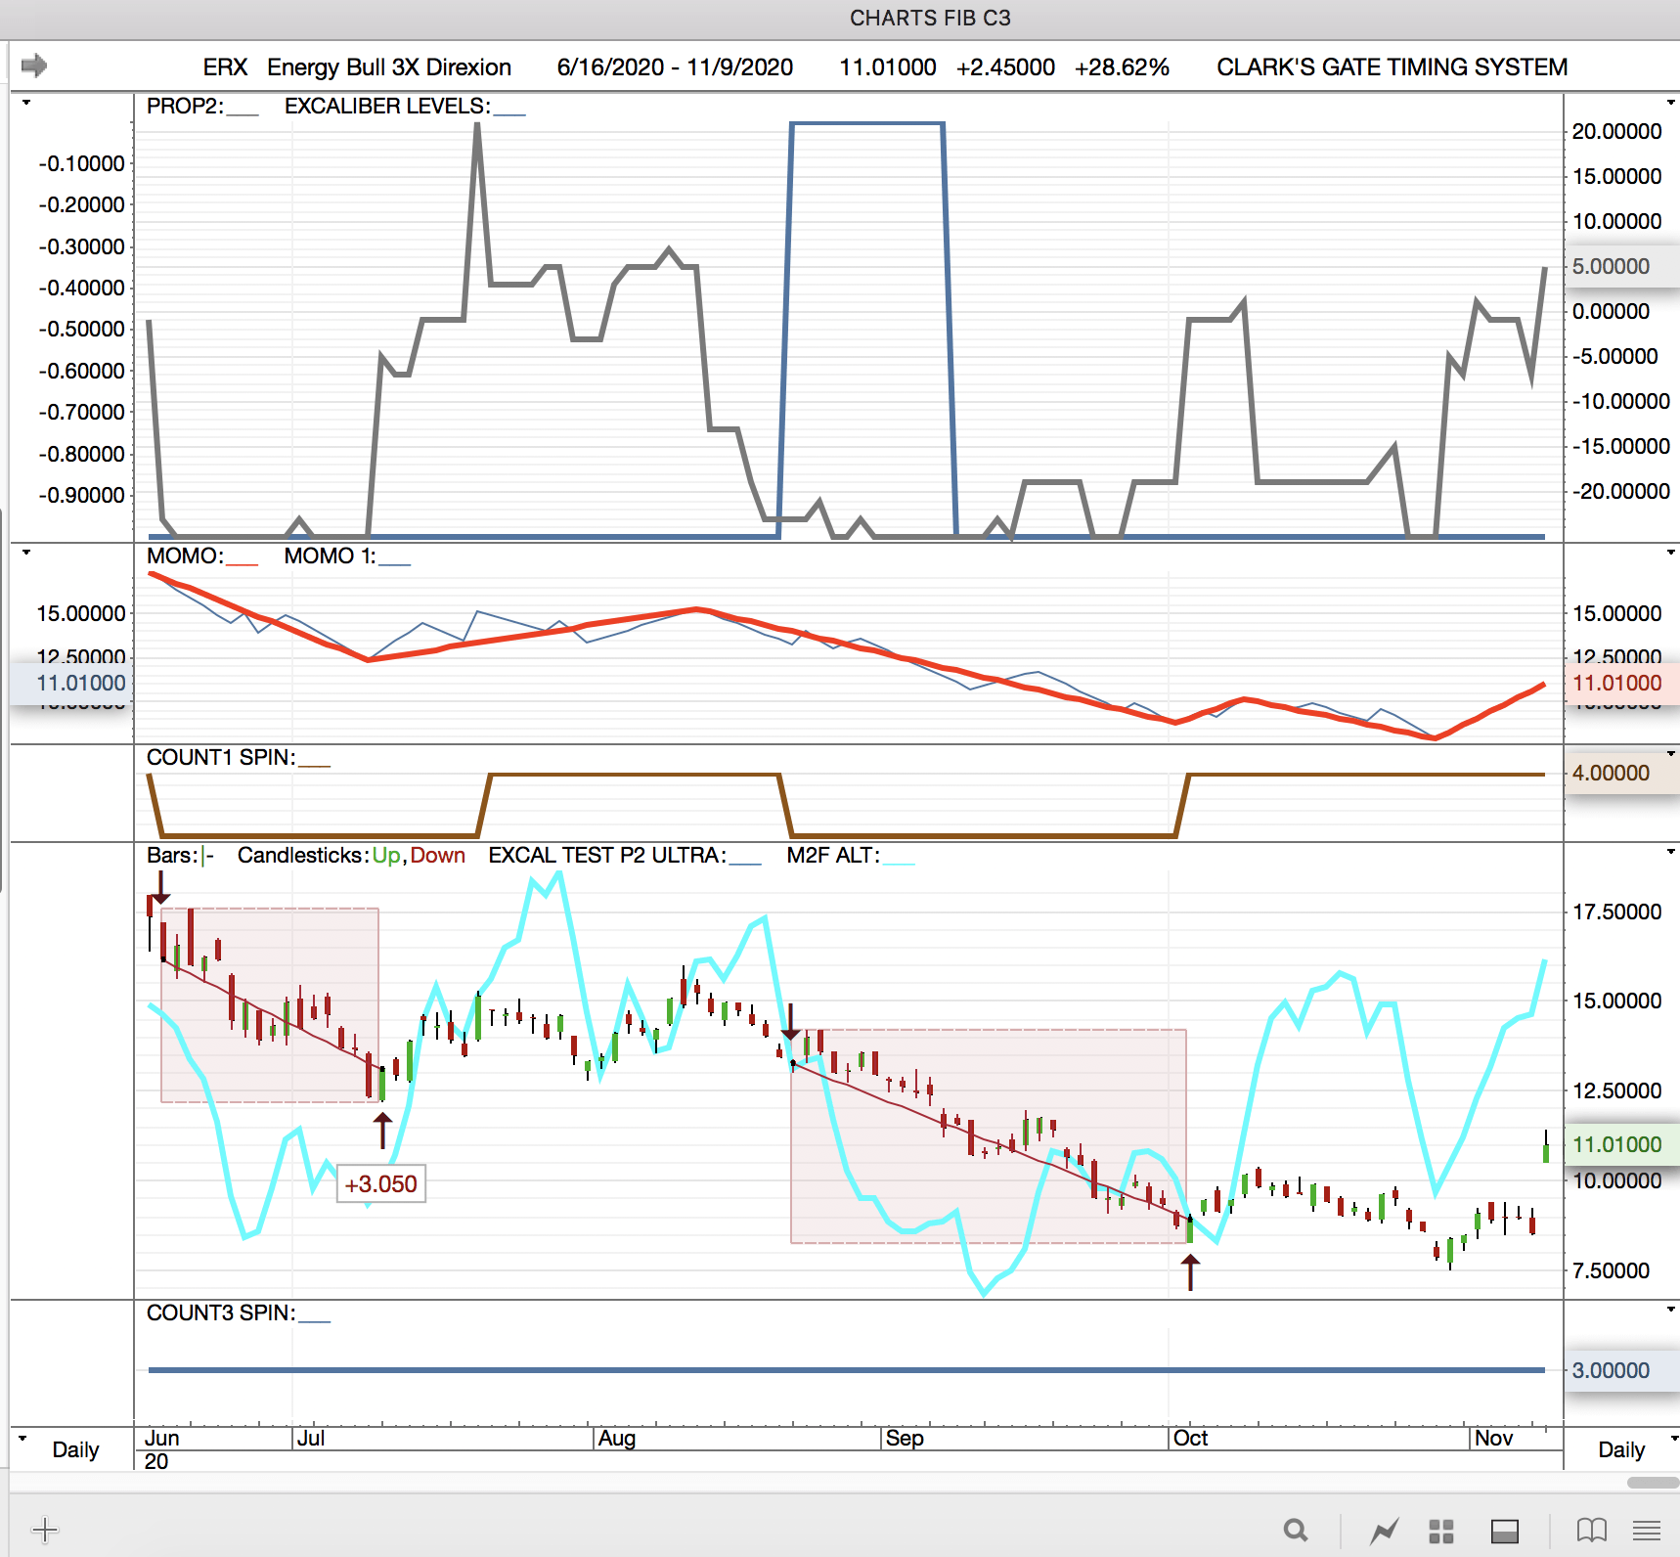
Task: Click the 20.00000 axis label in PROP2 pane
Action: point(1616,131)
